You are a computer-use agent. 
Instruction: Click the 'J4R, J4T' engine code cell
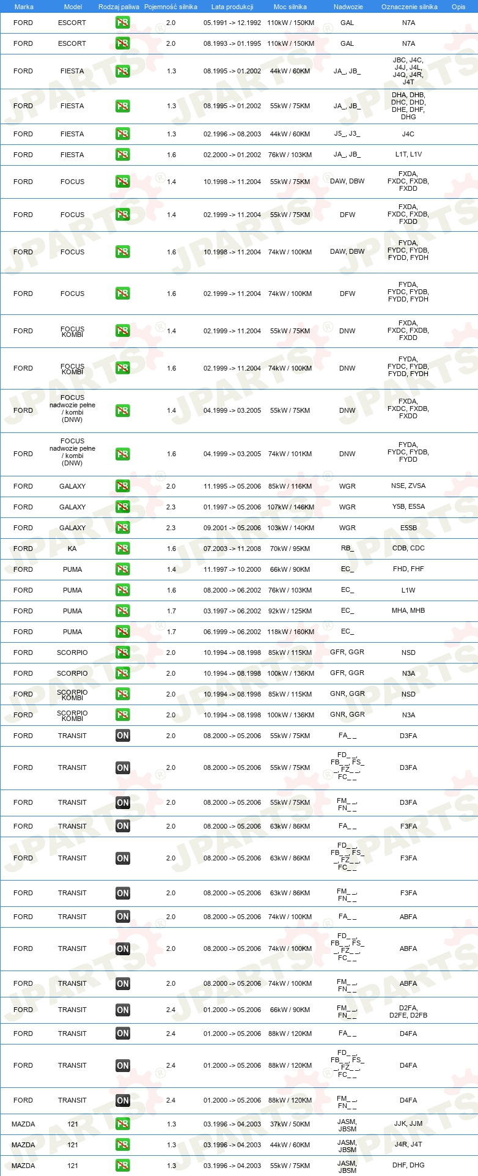click(x=408, y=1144)
